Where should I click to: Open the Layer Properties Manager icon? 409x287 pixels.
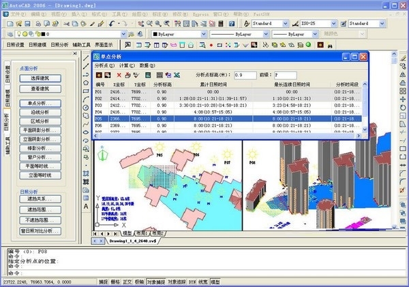click(10, 34)
